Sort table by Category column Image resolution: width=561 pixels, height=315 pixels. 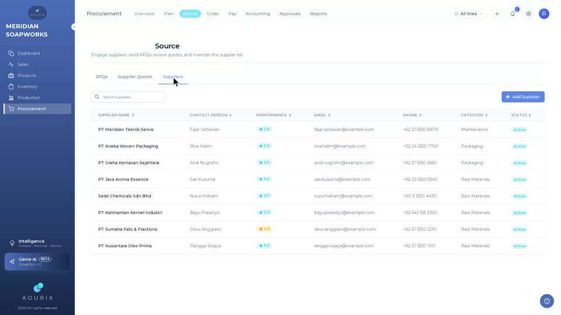coord(474,115)
